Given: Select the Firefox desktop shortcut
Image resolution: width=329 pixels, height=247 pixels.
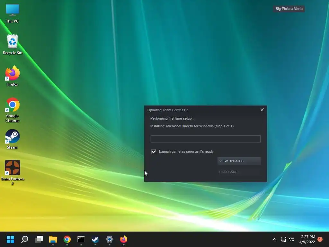Looking at the screenshot, I should tap(13, 76).
